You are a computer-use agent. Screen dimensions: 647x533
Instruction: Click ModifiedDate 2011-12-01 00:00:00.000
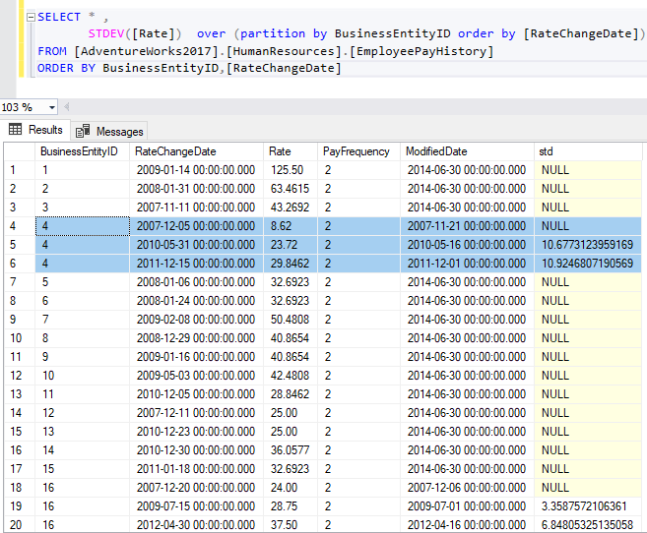467,264
